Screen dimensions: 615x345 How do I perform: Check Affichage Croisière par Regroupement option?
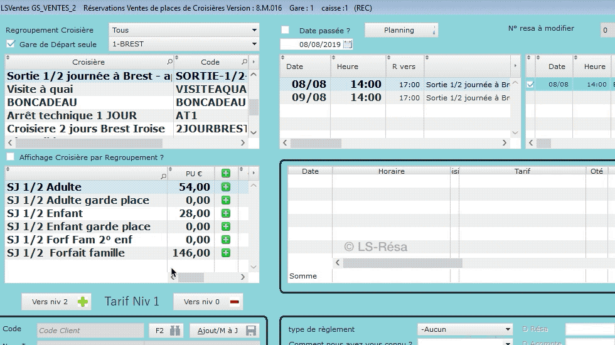(11, 157)
